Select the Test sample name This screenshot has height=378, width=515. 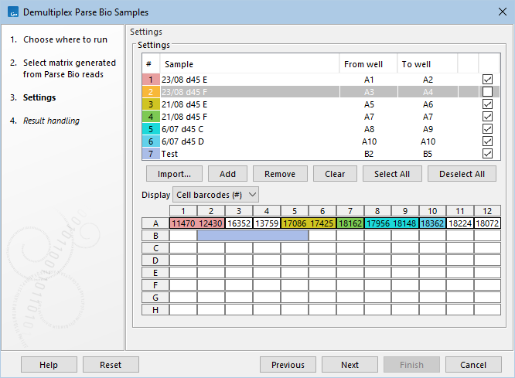click(x=169, y=154)
